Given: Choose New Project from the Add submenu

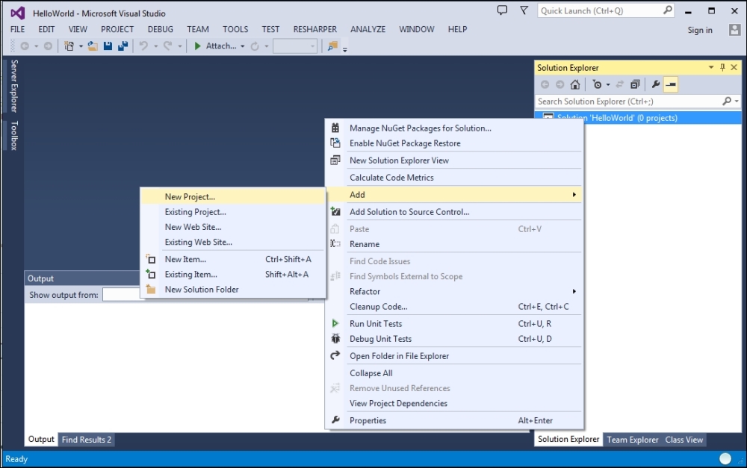Looking at the screenshot, I should point(190,196).
